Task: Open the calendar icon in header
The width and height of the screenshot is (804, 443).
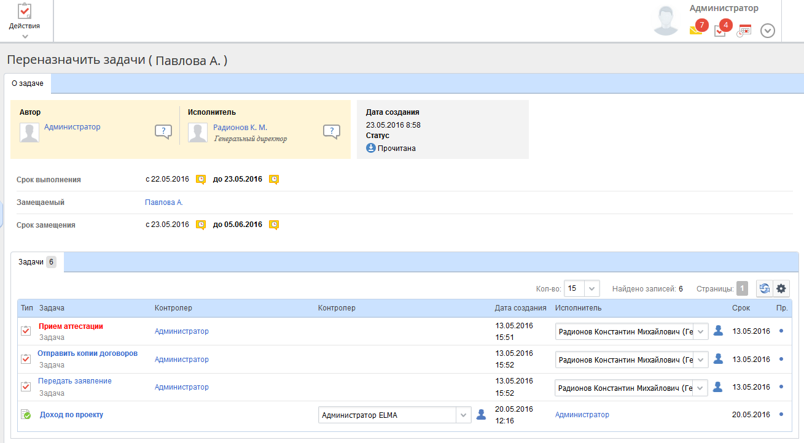Action: tap(744, 31)
